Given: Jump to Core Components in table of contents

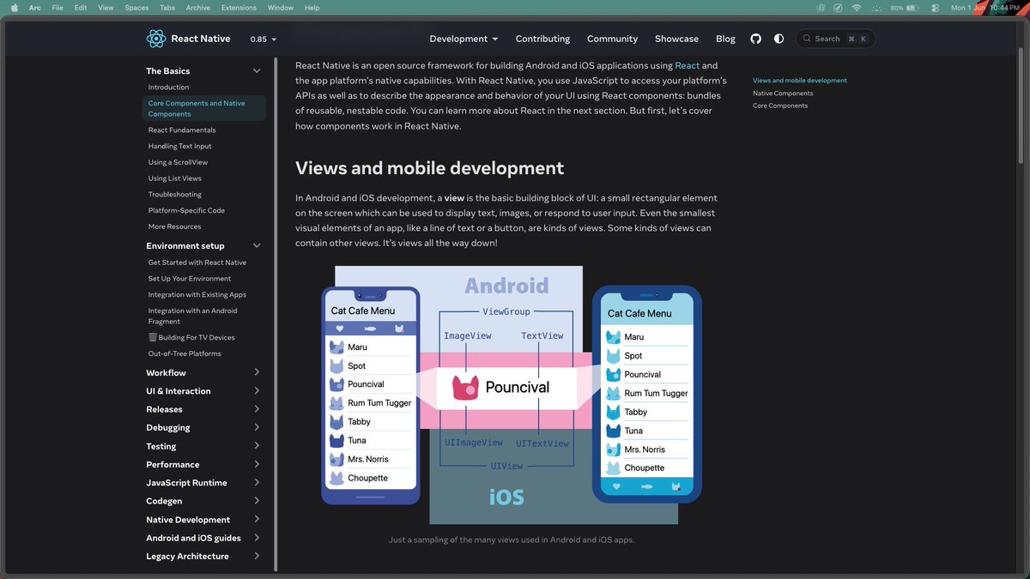Looking at the screenshot, I should [x=780, y=106].
